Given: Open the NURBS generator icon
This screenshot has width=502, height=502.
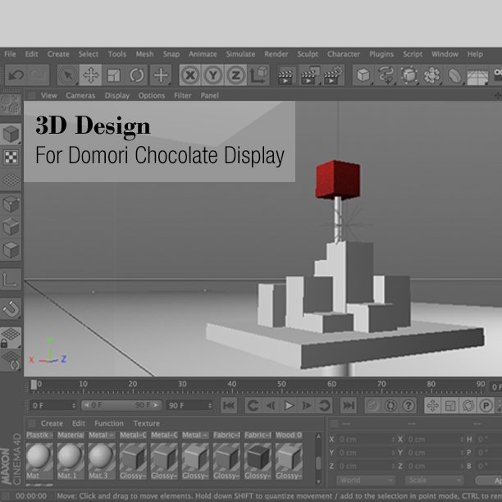Looking at the screenshot, I should [409, 75].
